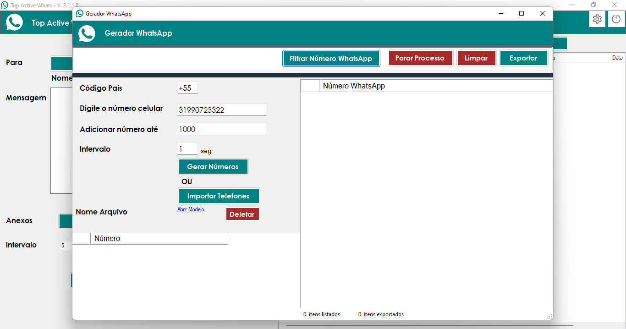Click the Intervalo field showing 5 in back window
Image resolution: width=626 pixels, height=329 pixels.
coord(66,246)
